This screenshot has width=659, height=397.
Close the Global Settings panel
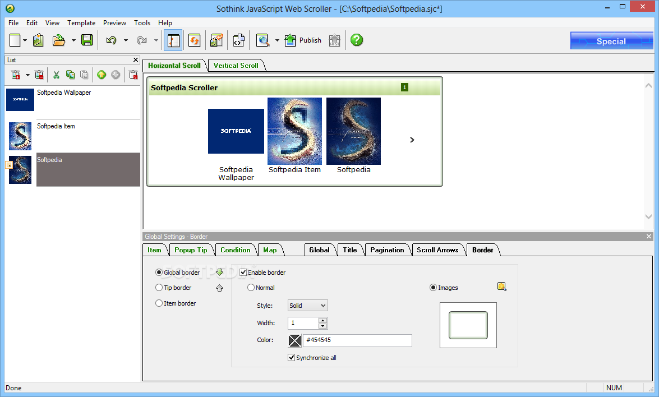point(649,237)
